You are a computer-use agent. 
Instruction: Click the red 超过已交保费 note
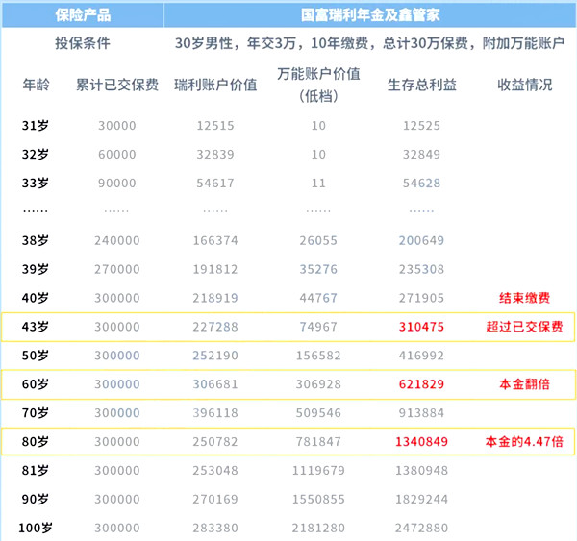pos(525,327)
